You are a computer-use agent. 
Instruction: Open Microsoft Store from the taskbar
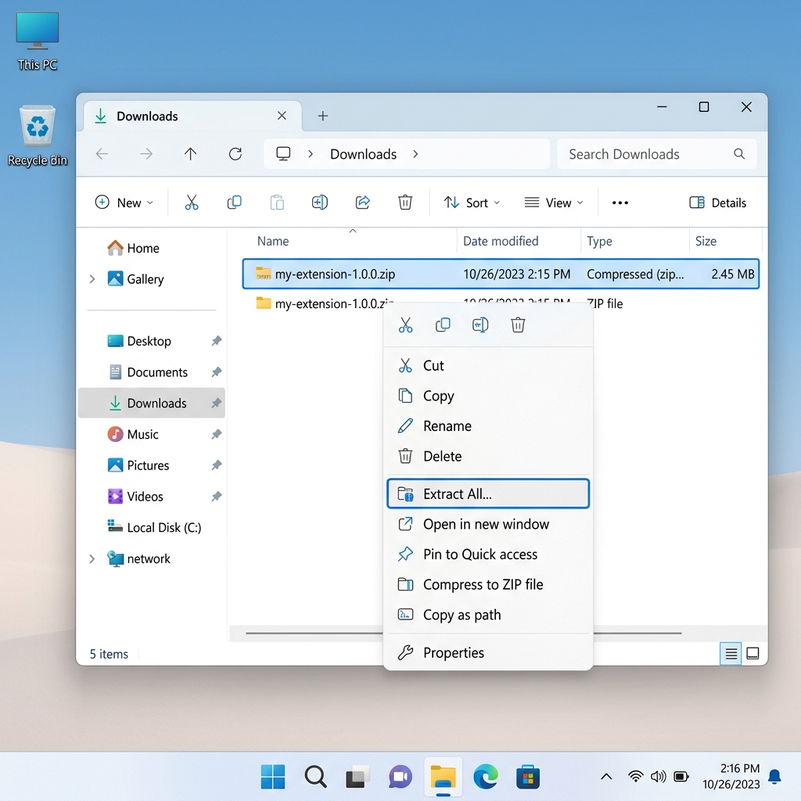click(x=528, y=777)
